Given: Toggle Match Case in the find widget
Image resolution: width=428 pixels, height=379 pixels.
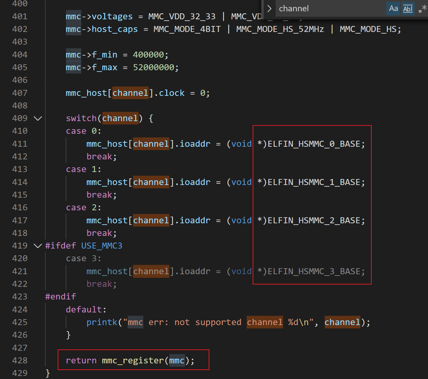Looking at the screenshot, I should (394, 9).
